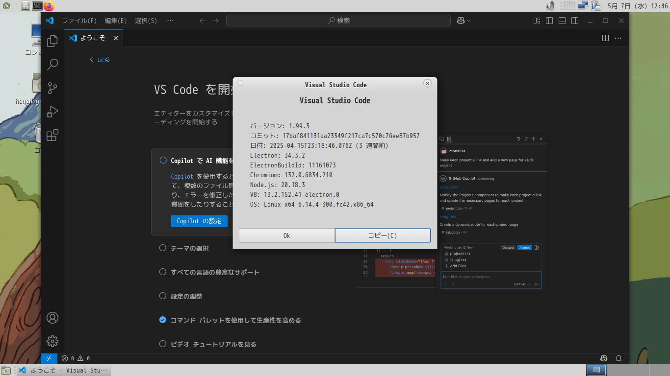
Task: Expand the すべての言語の豊富なサポート step
Action: [215, 272]
